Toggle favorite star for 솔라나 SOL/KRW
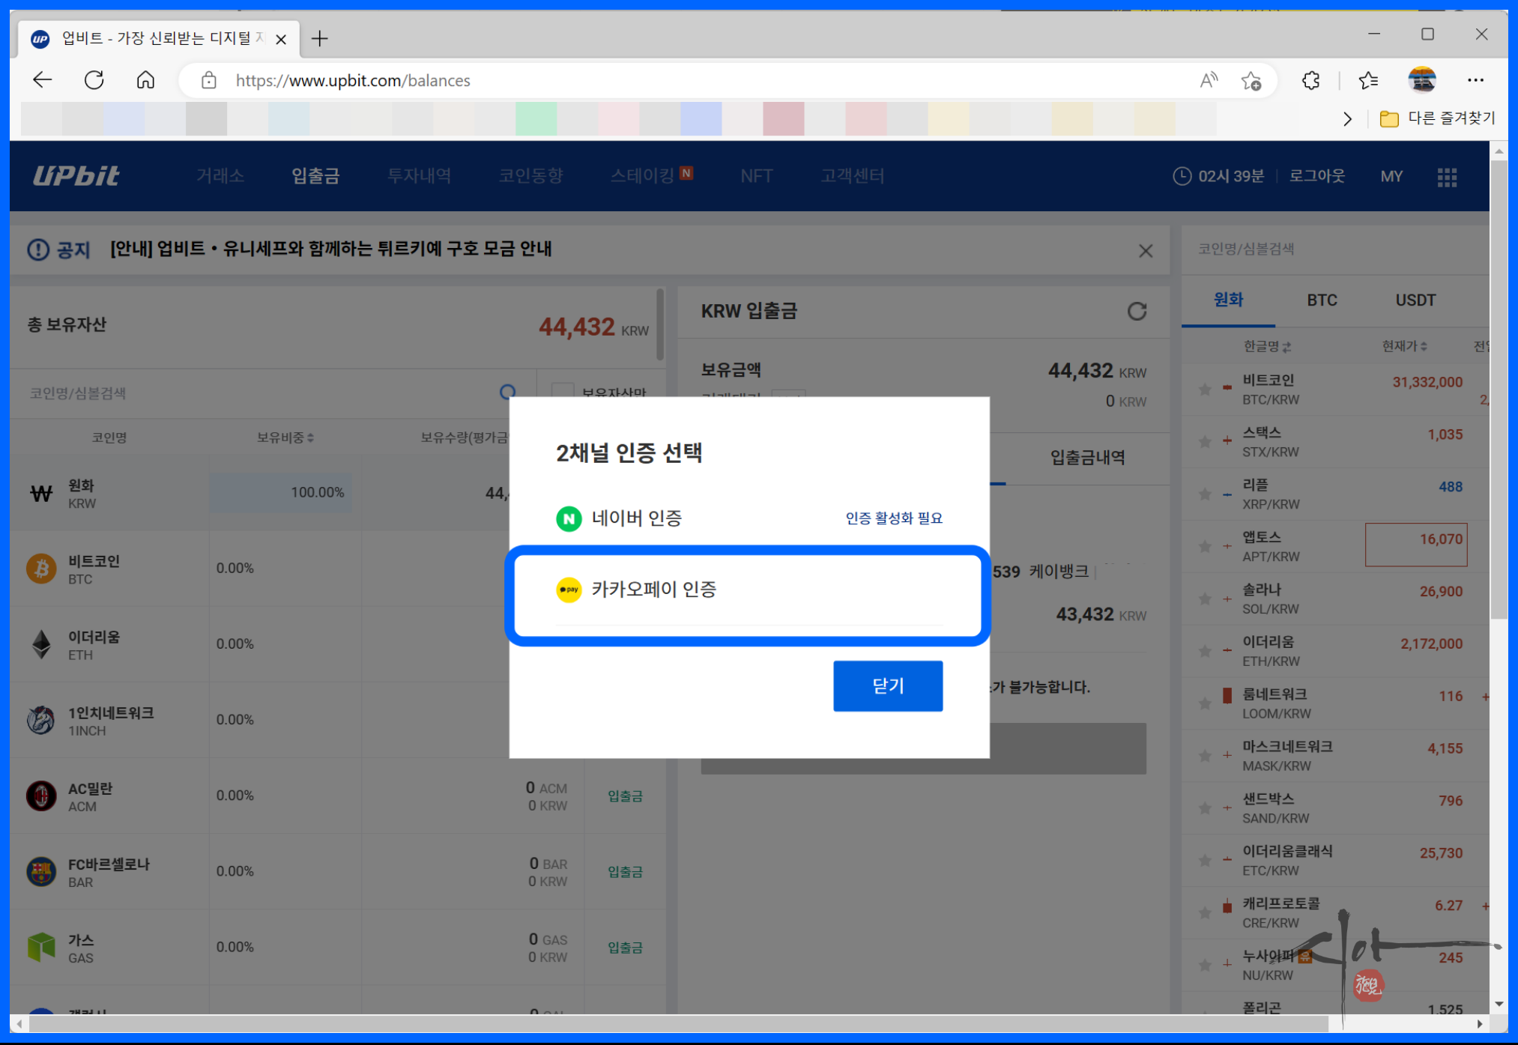This screenshot has height=1045, width=1518. (1205, 599)
